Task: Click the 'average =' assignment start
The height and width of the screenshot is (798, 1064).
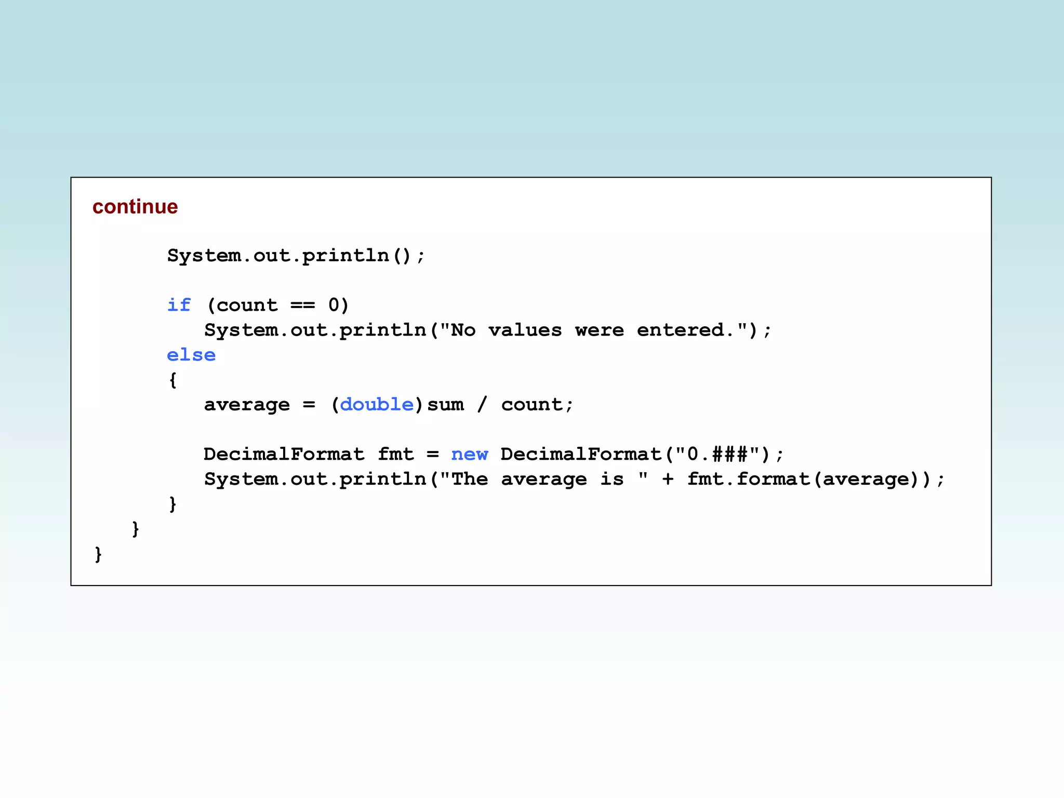Action: click(x=260, y=405)
